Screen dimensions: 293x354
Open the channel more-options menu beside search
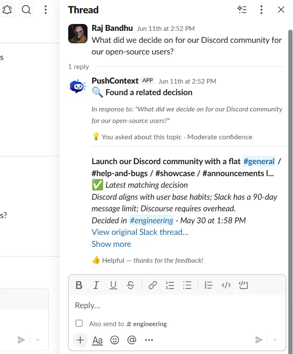tap(45, 10)
